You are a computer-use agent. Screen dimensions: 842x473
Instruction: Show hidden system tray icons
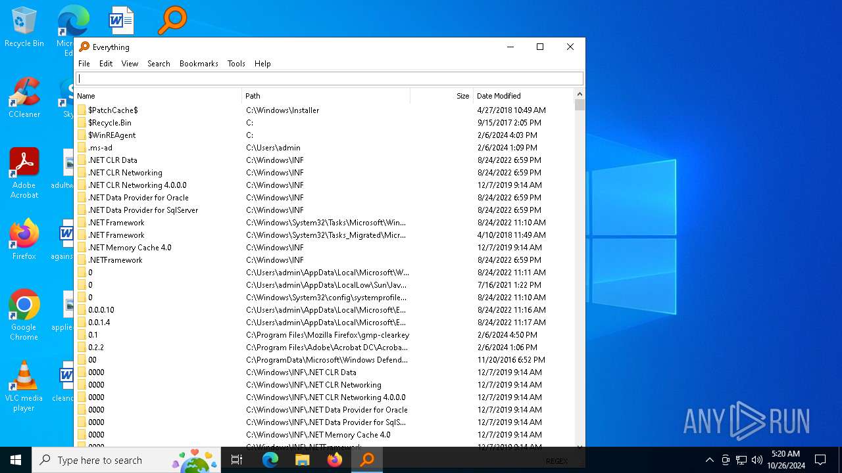click(x=709, y=460)
